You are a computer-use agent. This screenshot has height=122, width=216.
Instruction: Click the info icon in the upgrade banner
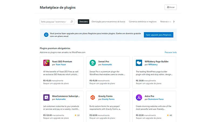point(46,35)
